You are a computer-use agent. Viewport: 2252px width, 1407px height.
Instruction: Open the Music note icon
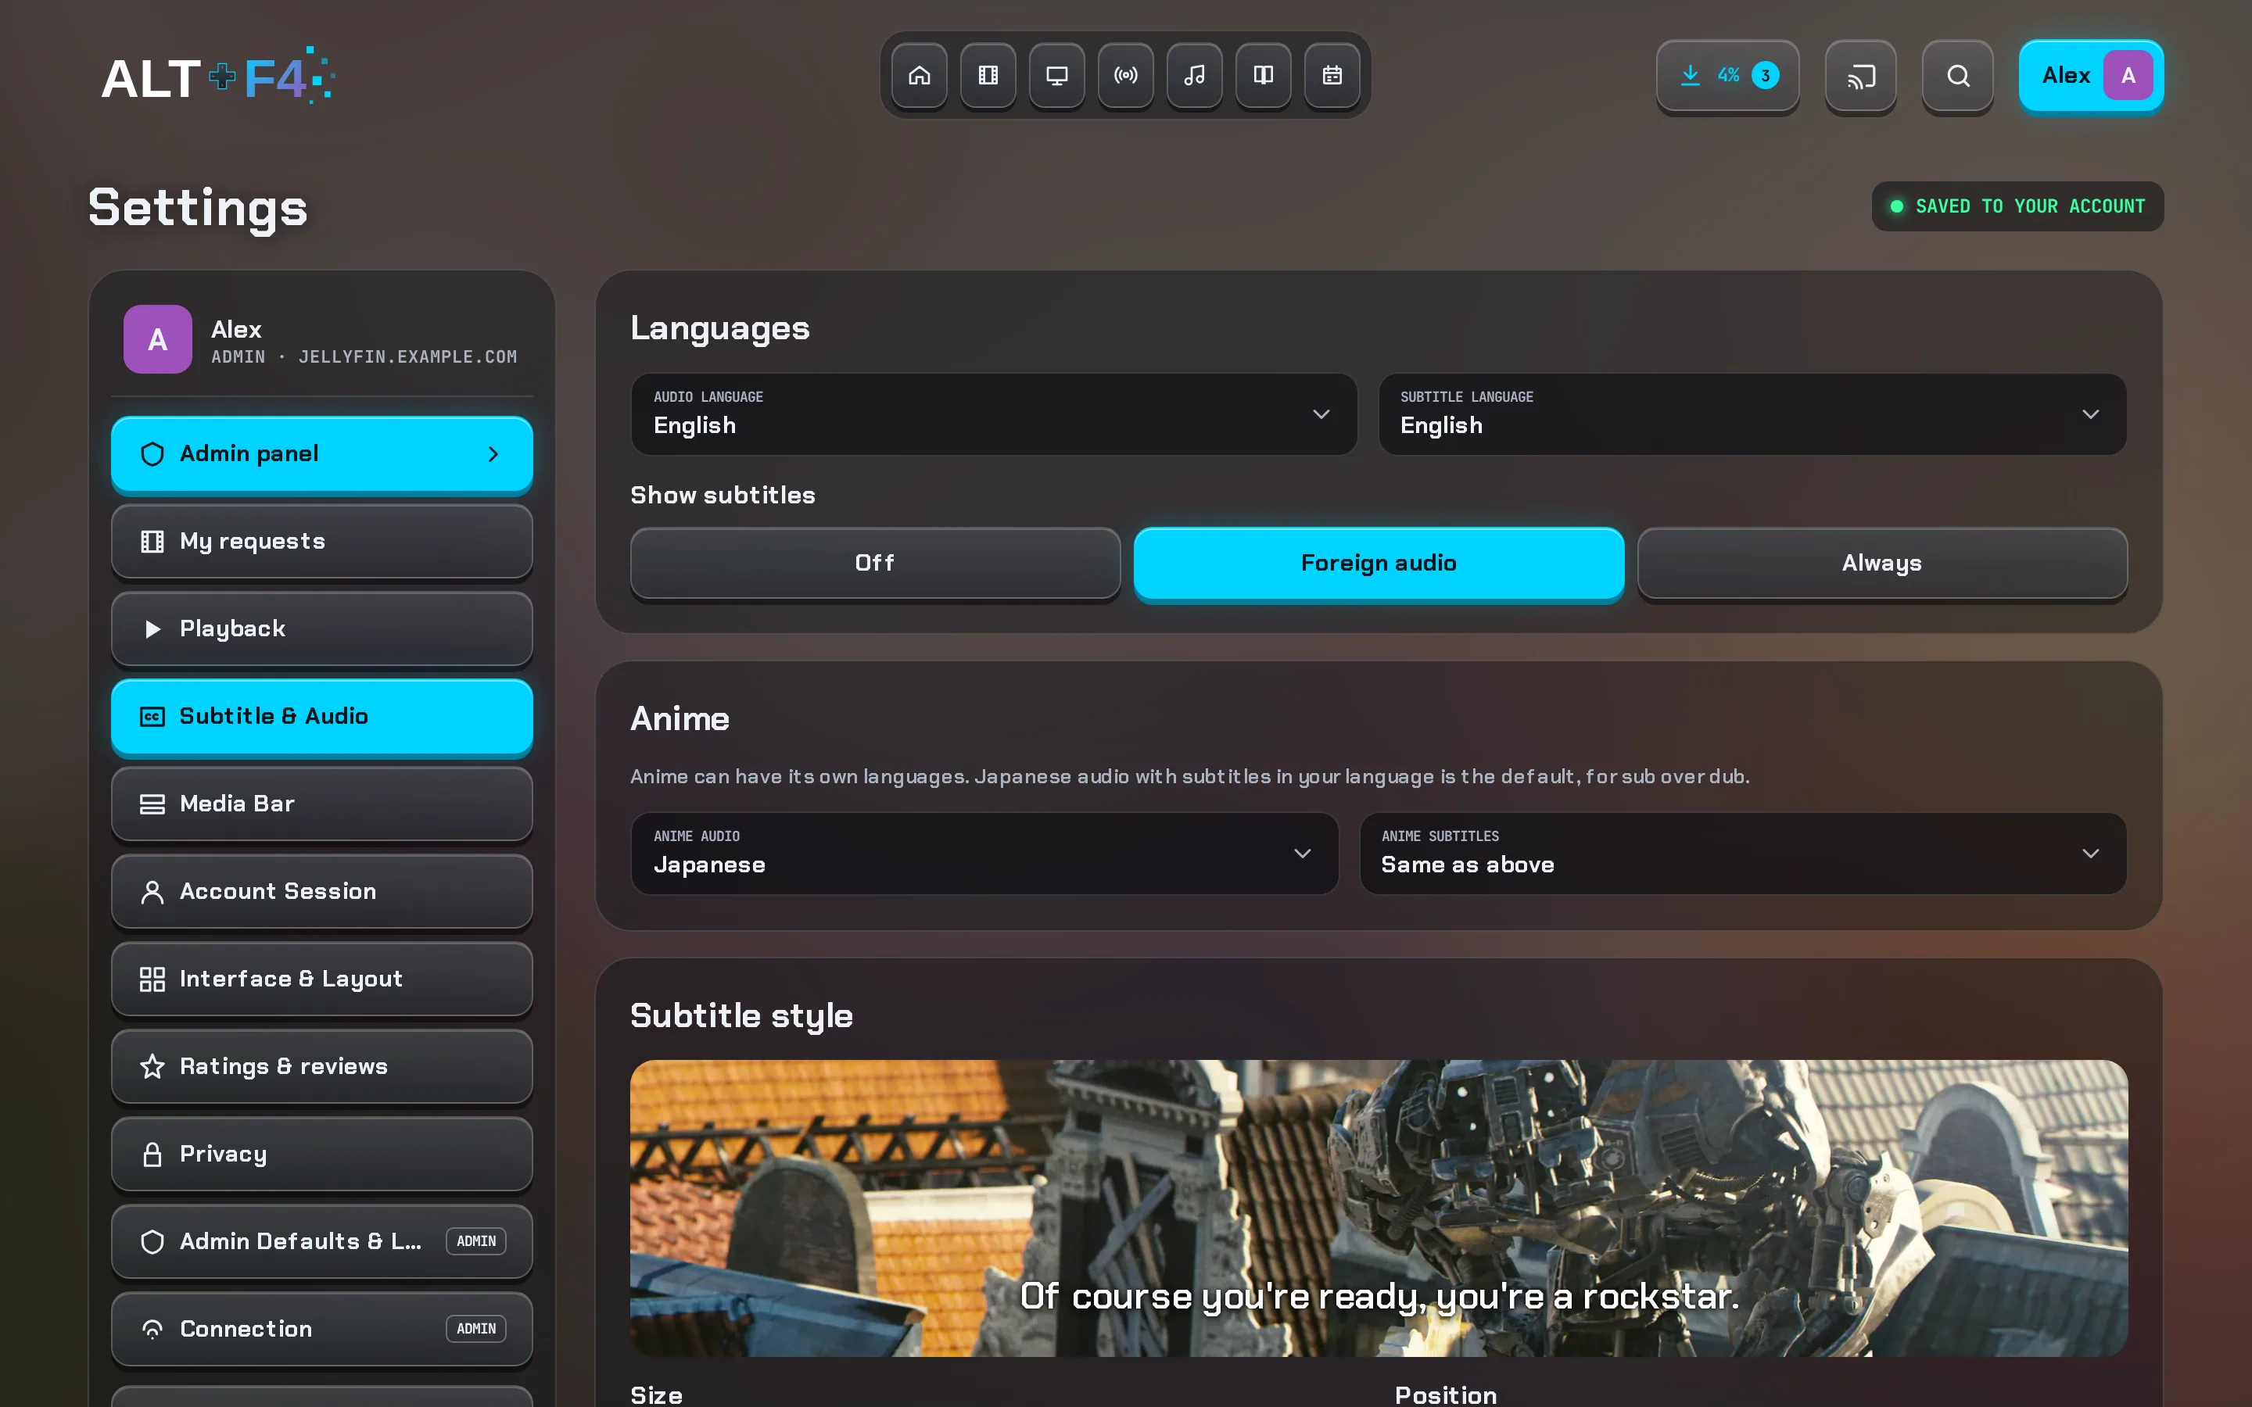(1194, 75)
